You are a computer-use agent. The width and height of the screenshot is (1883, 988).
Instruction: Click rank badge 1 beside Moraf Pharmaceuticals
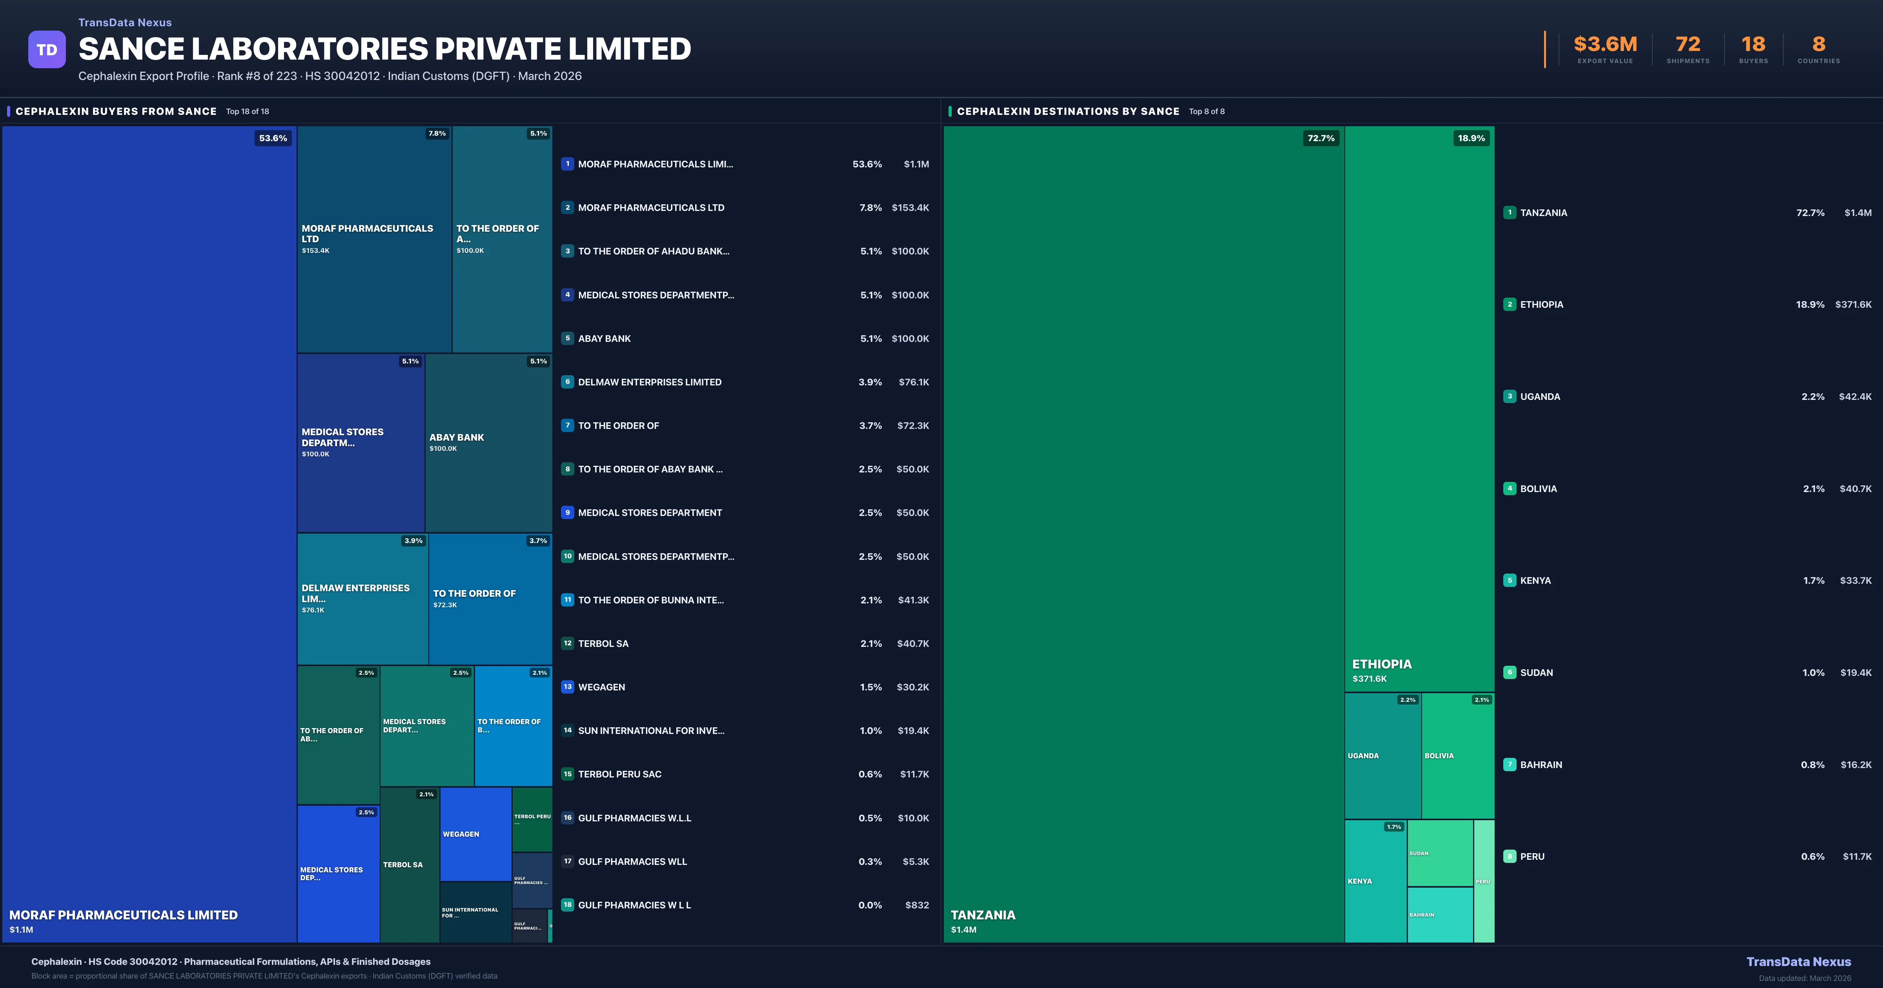[x=567, y=164]
